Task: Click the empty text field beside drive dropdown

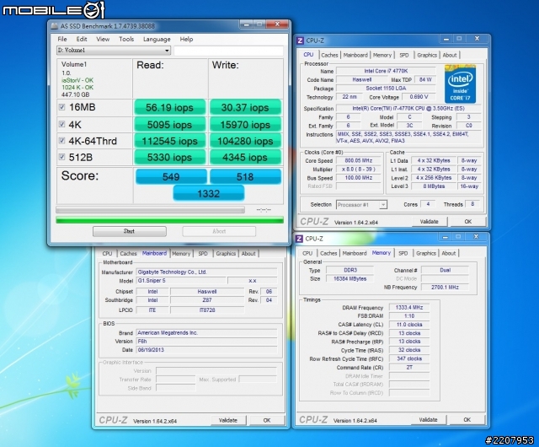Action: (228, 51)
